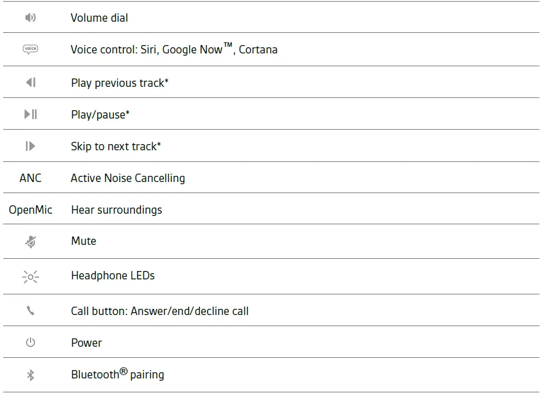Click the 'Headphone LEDs' text
Image resolution: width=543 pixels, height=394 pixels.
click(113, 275)
